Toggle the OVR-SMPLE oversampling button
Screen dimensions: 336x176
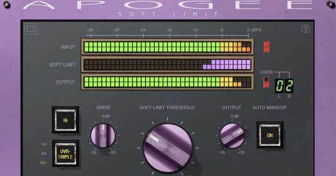tap(65, 154)
